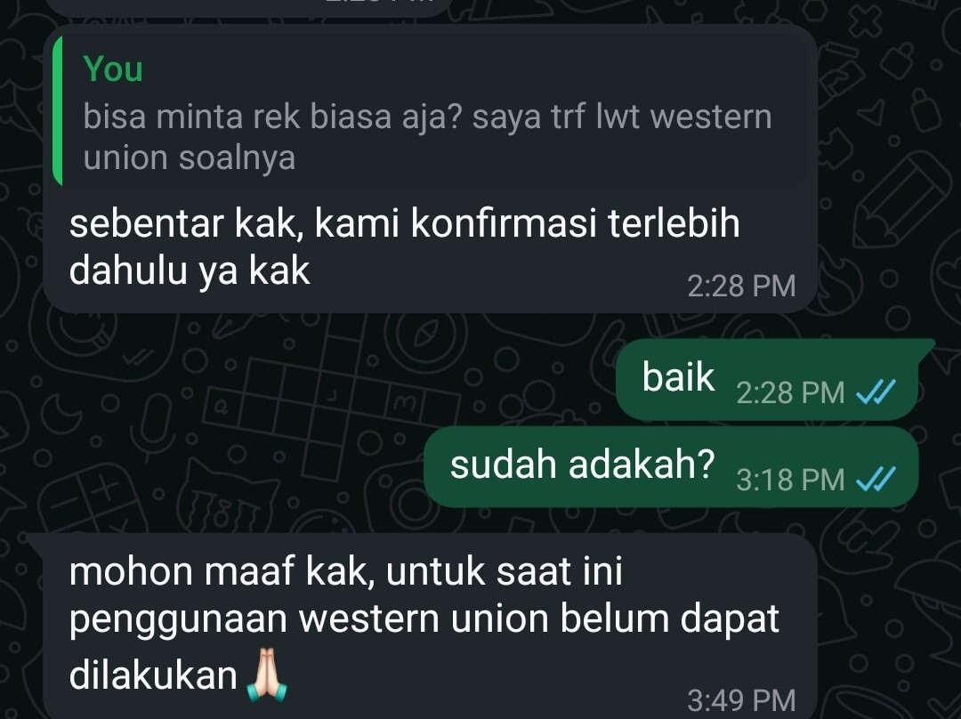Tap the "penggunaan western union belum dapat" line
This screenshot has height=719, width=961.
[x=424, y=620]
